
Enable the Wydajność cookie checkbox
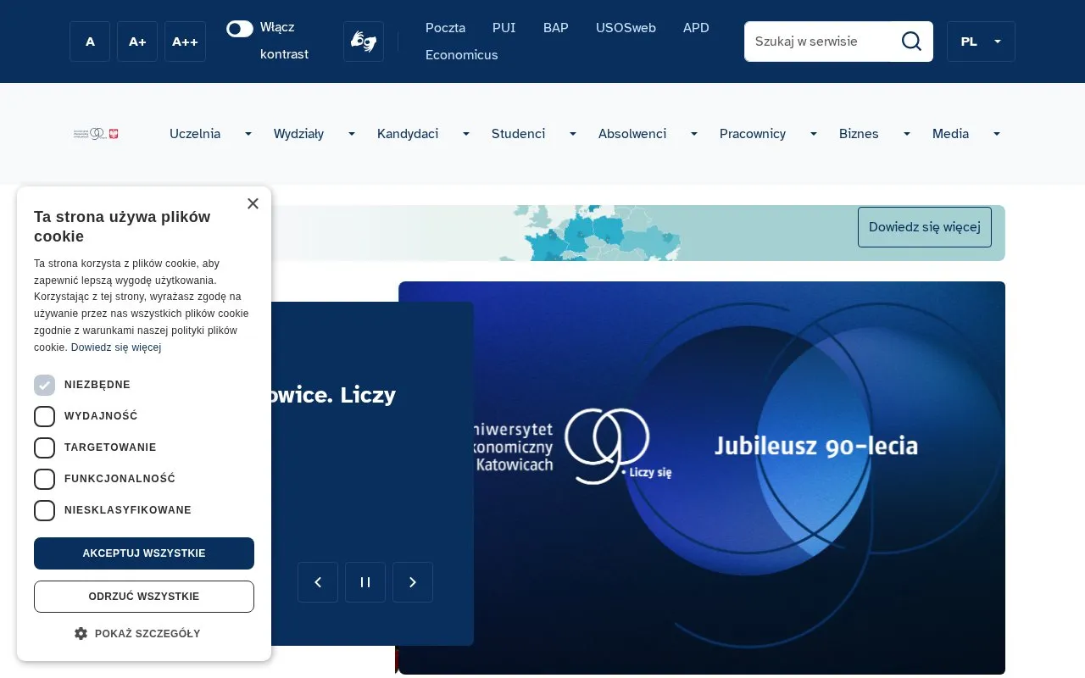coord(44,416)
